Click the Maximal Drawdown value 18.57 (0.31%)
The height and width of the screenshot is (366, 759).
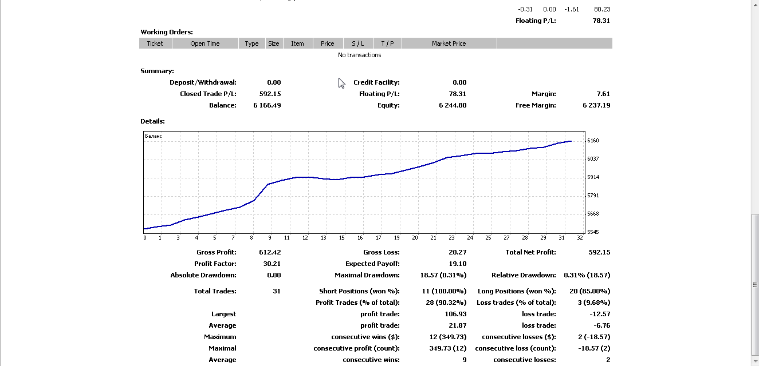tap(443, 275)
